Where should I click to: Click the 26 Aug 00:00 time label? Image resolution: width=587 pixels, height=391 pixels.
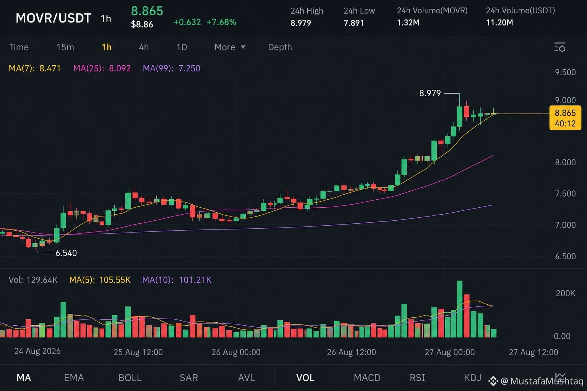[x=236, y=352]
